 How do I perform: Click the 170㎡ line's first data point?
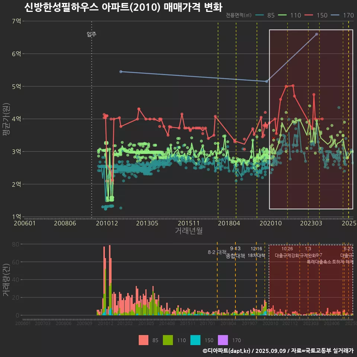(x=121, y=72)
